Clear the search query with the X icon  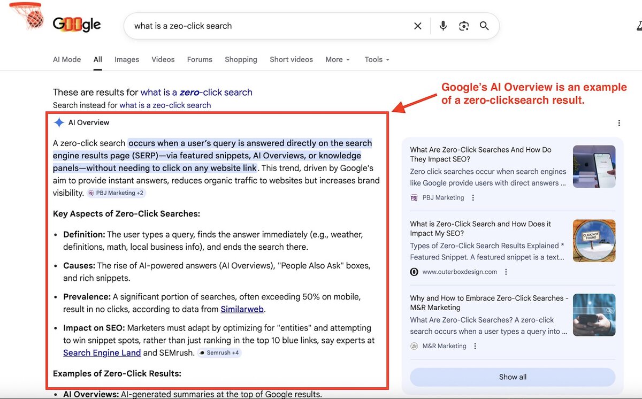pyautogui.click(x=418, y=26)
